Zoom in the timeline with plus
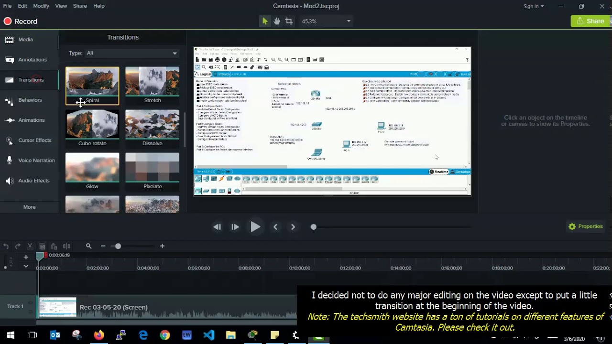Image resolution: width=612 pixels, height=344 pixels. click(x=162, y=246)
